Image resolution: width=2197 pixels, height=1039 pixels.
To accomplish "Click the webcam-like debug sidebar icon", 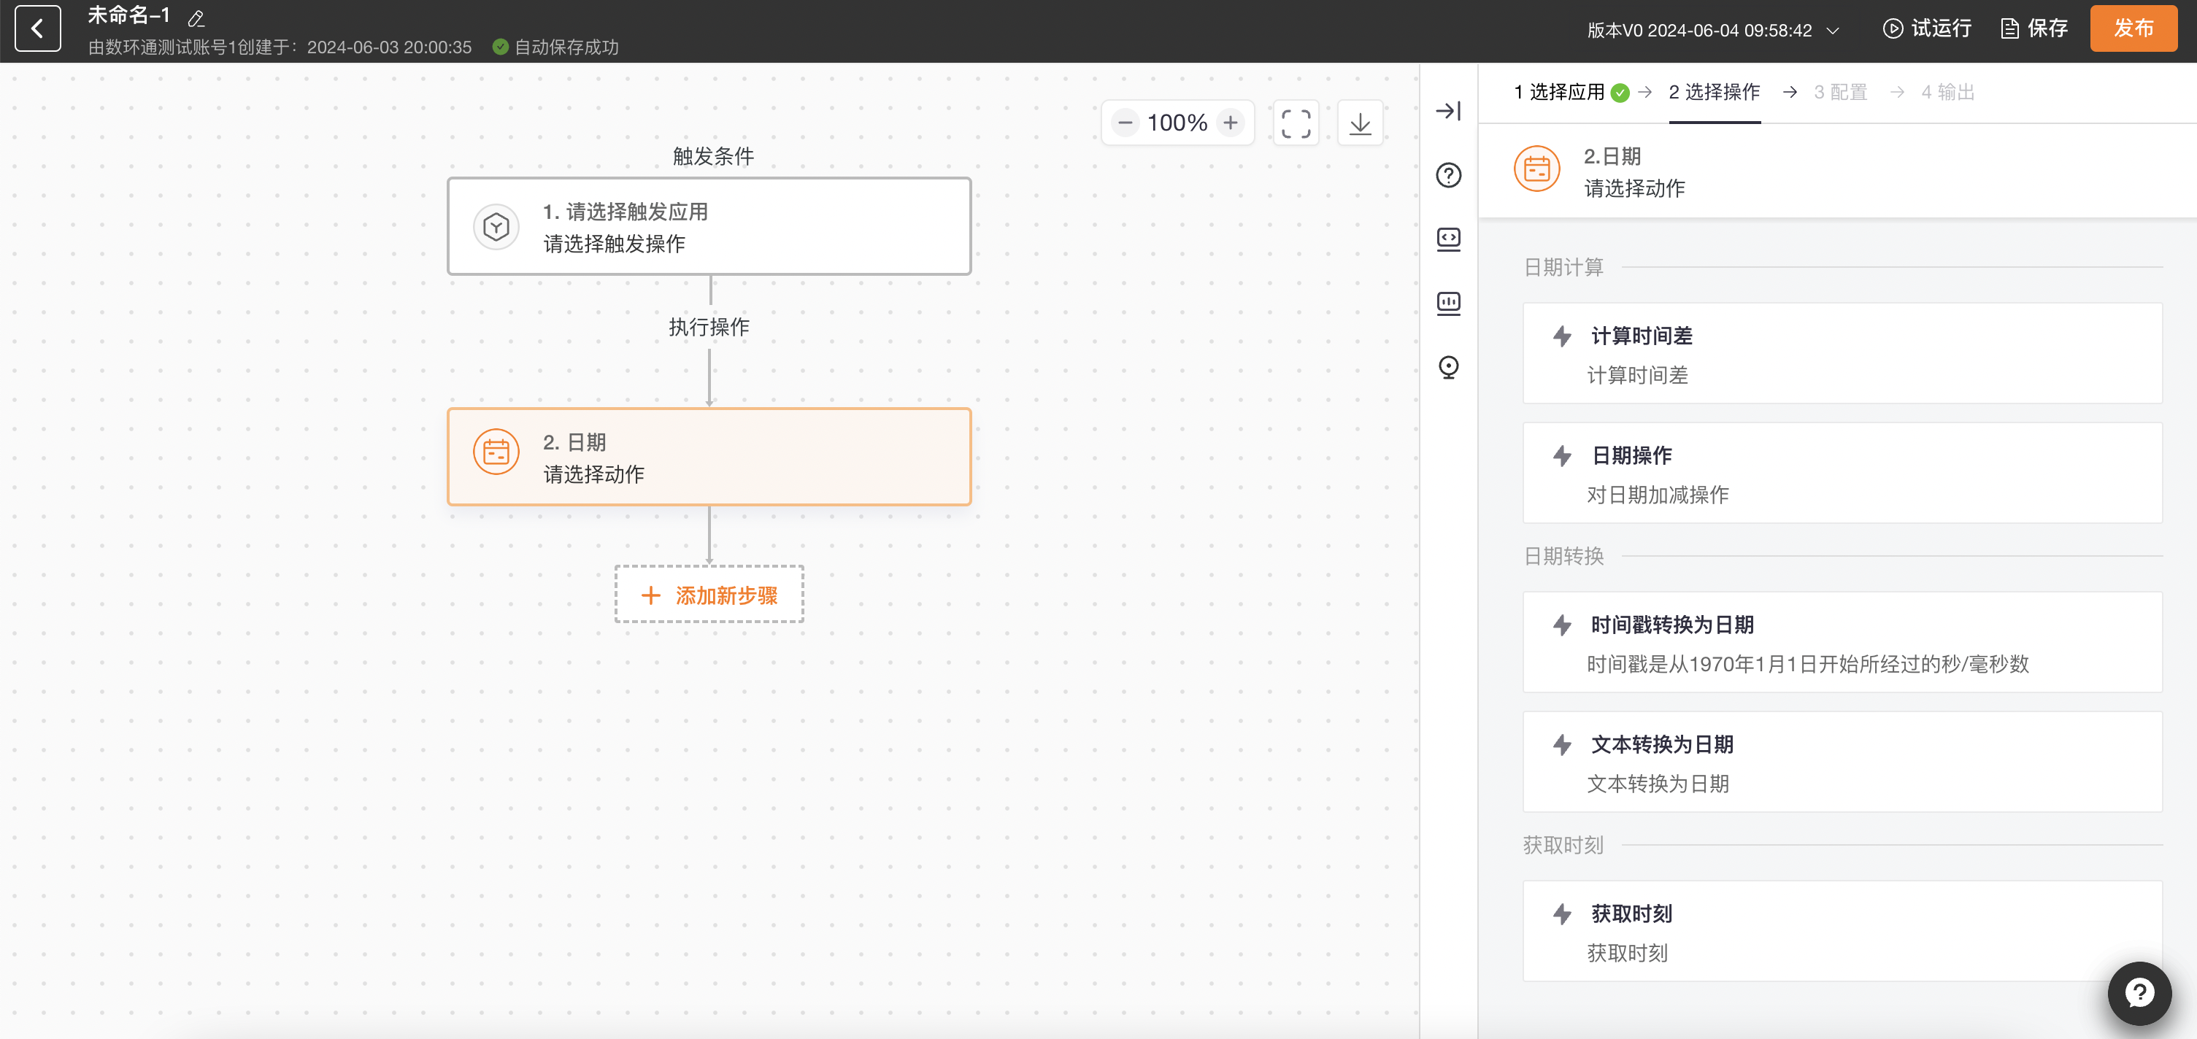I will [x=1448, y=366].
